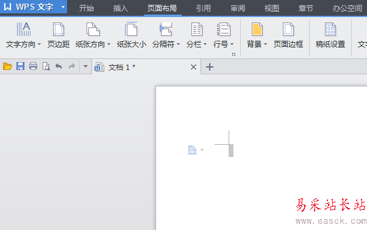The height and width of the screenshot is (230, 367).
Task: Open the 文字方向 text direction tool
Action: [23, 35]
